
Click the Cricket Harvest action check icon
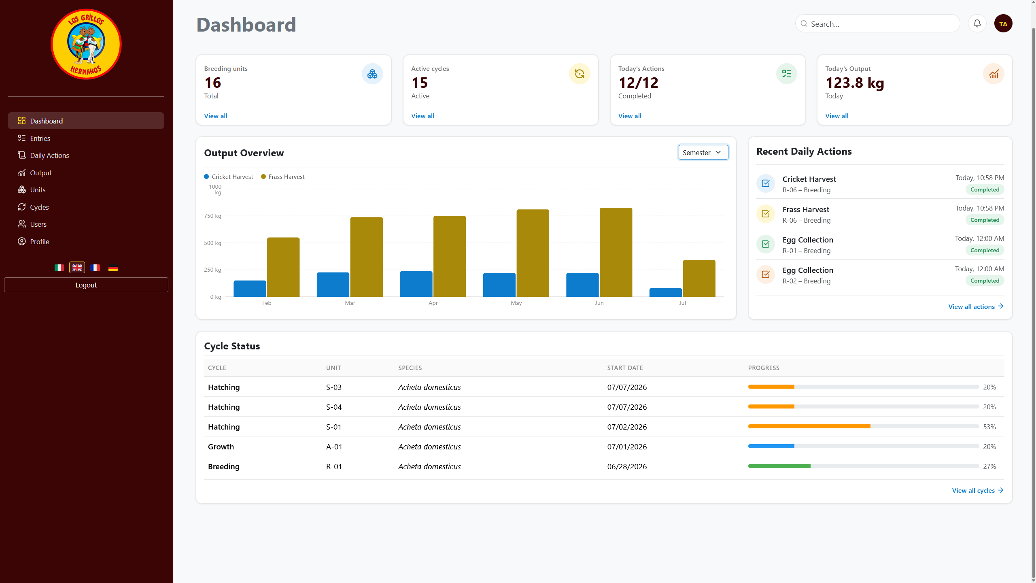[x=766, y=183]
